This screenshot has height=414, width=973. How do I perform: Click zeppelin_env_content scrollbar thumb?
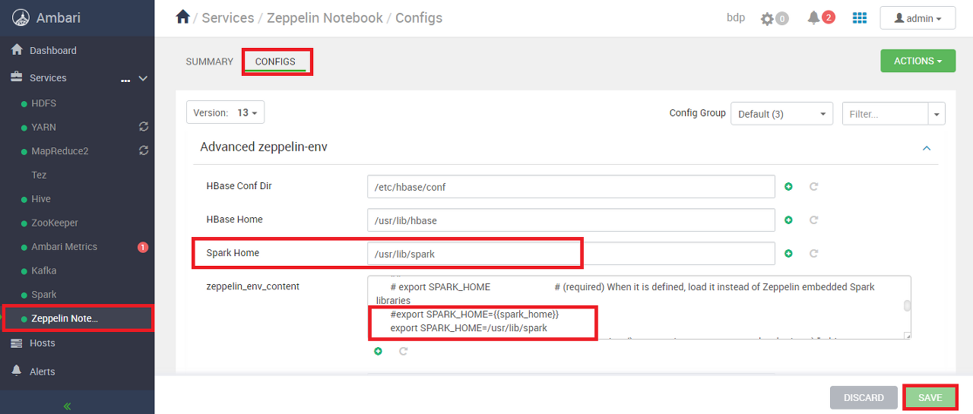[906, 306]
